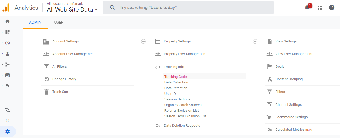The height and width of the screenshot is (138, 340).
Task: Go to Home in the left sidebar
Action: [8, 21]
